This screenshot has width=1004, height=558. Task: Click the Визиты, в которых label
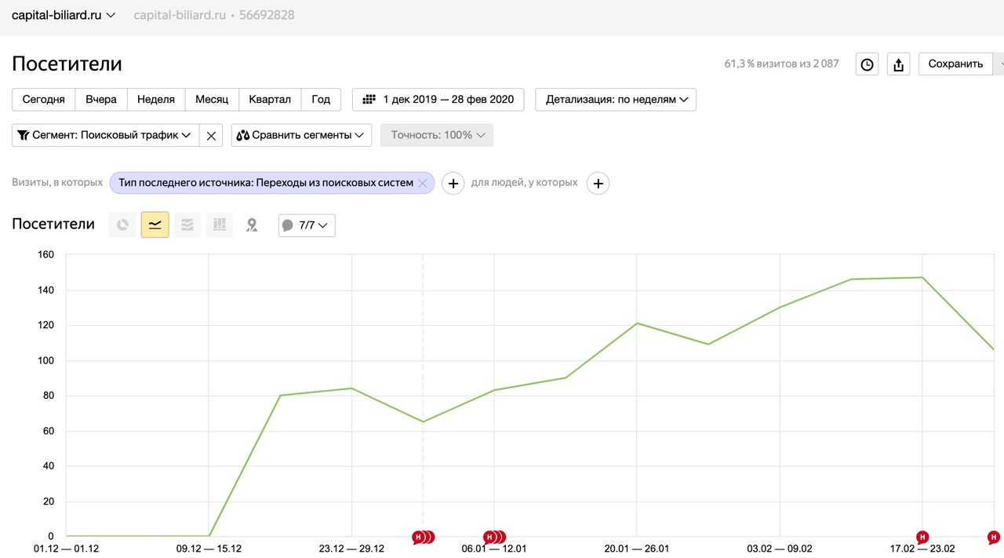(57, 182)
